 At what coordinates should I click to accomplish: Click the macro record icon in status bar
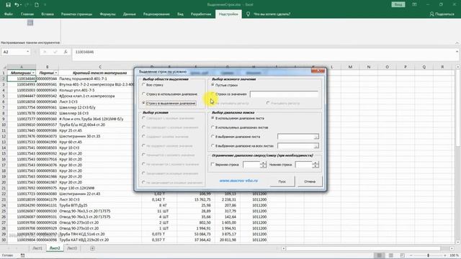tap(22, 255)
